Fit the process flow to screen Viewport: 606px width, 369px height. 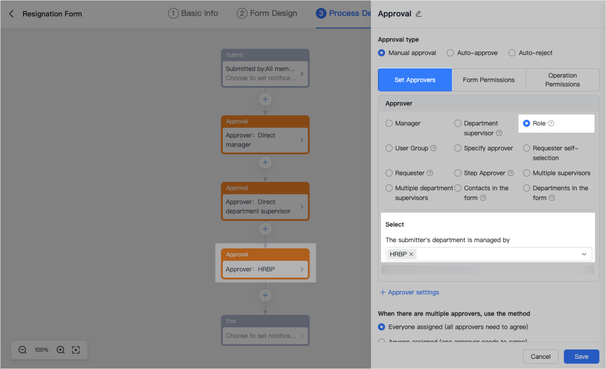[76, 350]
